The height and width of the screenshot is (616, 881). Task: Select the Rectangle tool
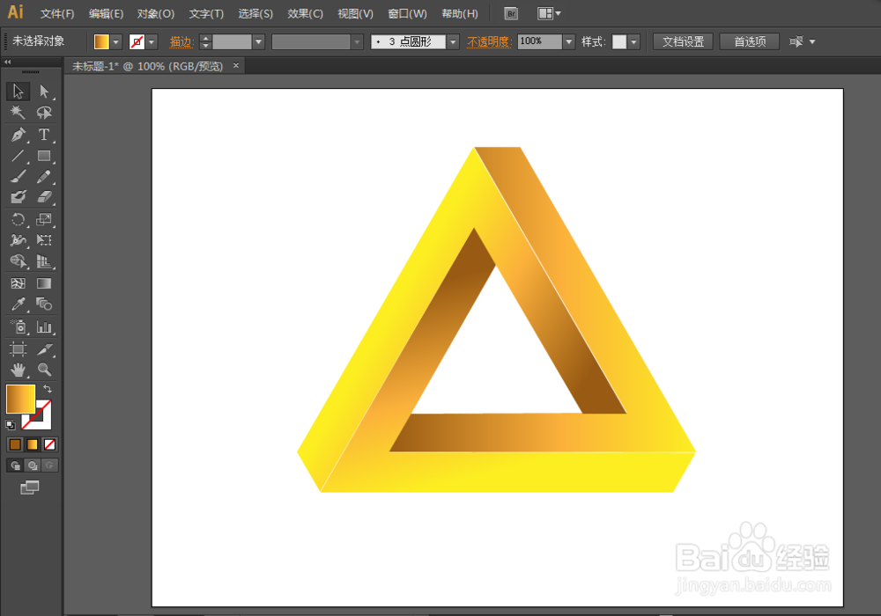[44, 157]
